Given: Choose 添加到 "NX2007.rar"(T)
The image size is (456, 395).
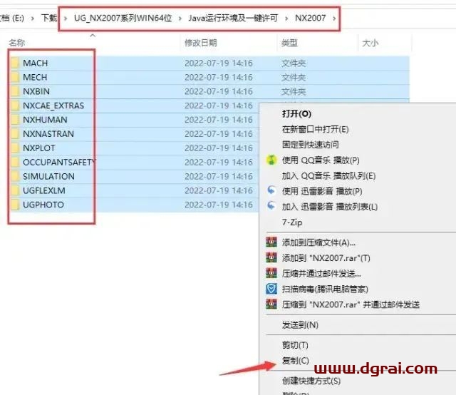Looking at the screenshot, I should [x=326, y=258].
